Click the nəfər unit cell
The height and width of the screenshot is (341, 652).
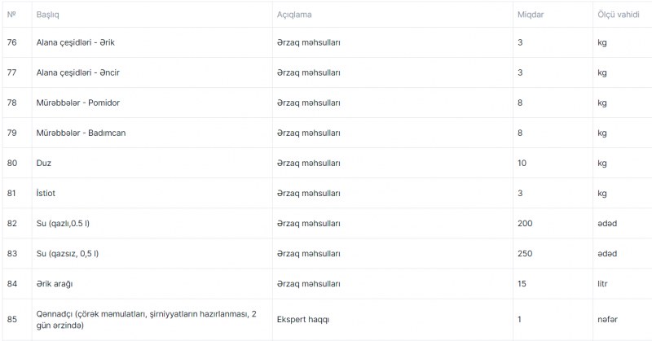coord(607,319)
